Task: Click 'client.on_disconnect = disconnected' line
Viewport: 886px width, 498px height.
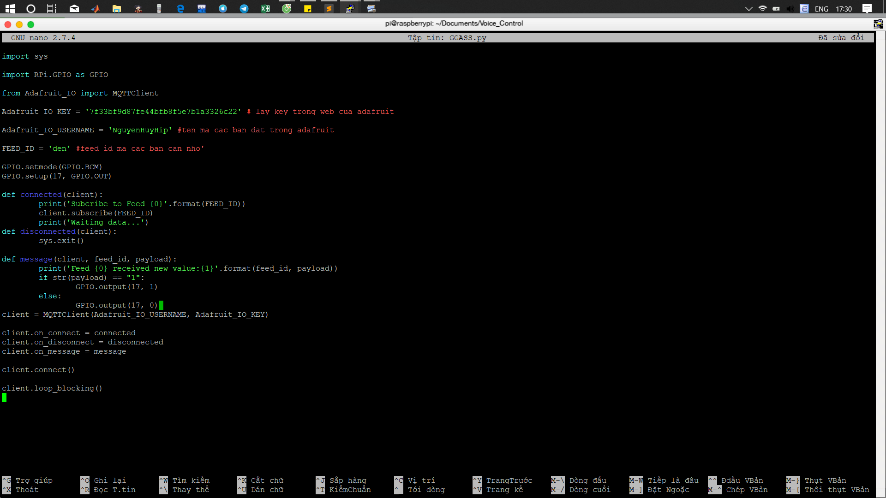Action: [83, 342]
